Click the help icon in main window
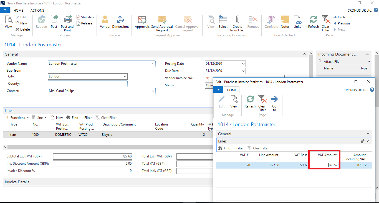379x203 pixels. point(376,10)
